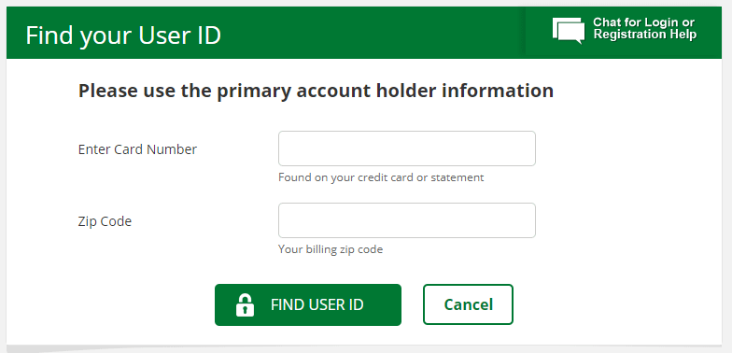Click the "Enter Card Number" label

pyautogui.click(x=137, y=149)
